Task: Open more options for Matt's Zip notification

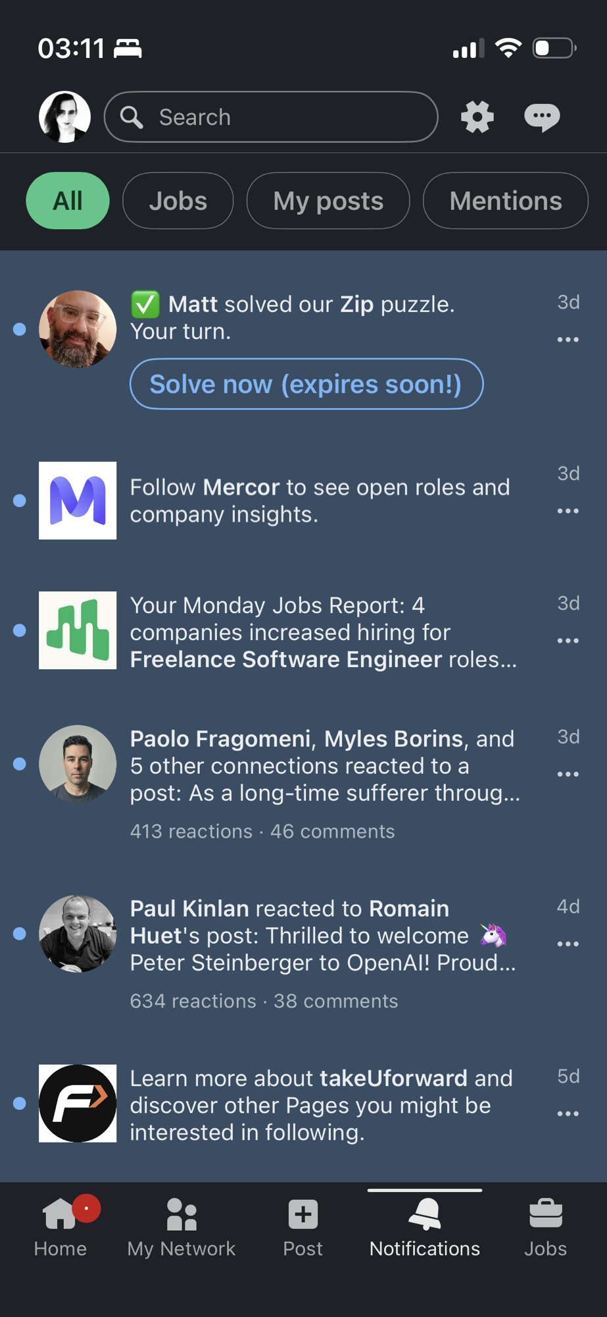Action: [568, 340]
